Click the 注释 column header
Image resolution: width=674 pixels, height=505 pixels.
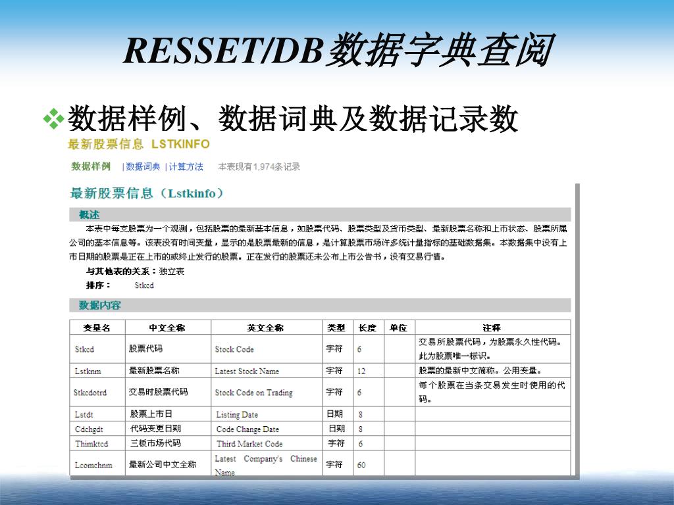point(492,327)
